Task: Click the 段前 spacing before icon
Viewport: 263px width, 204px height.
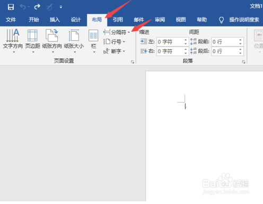Action: coord(194,41)
